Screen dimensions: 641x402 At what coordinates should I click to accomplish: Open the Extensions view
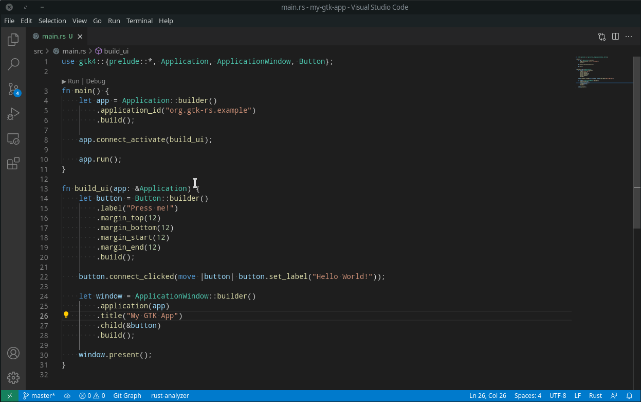tap(13, 163)
